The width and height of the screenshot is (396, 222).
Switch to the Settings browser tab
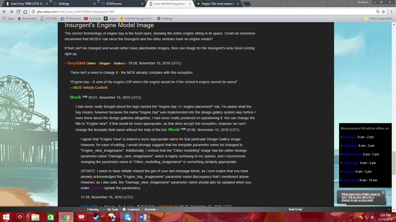coord(74,4)
